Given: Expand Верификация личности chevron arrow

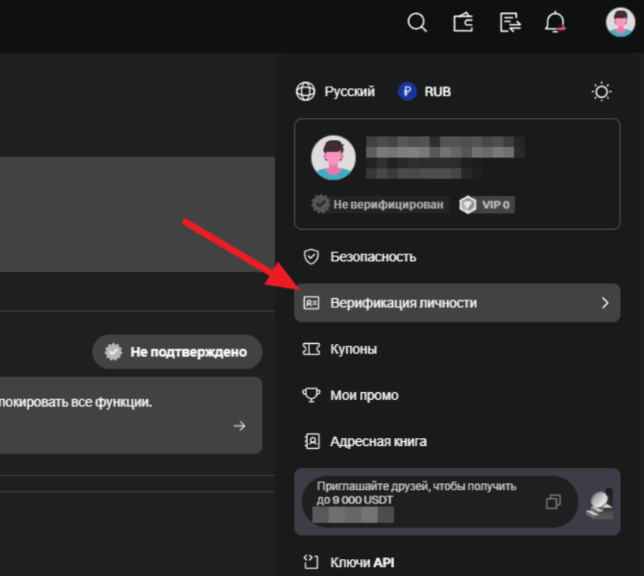Looking at the screenshot, I should point(605,303).
